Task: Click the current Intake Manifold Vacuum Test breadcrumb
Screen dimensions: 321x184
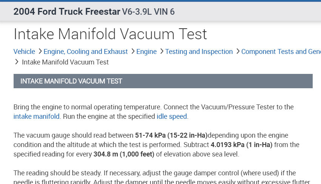Action: pyautogui.click(x=65, y=62)
